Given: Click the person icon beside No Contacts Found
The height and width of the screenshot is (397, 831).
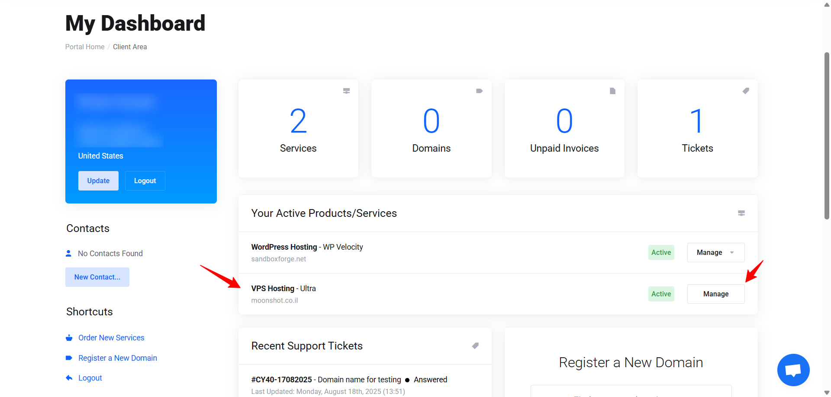Looking at the screenshot, I should click(x=68, y=253).
